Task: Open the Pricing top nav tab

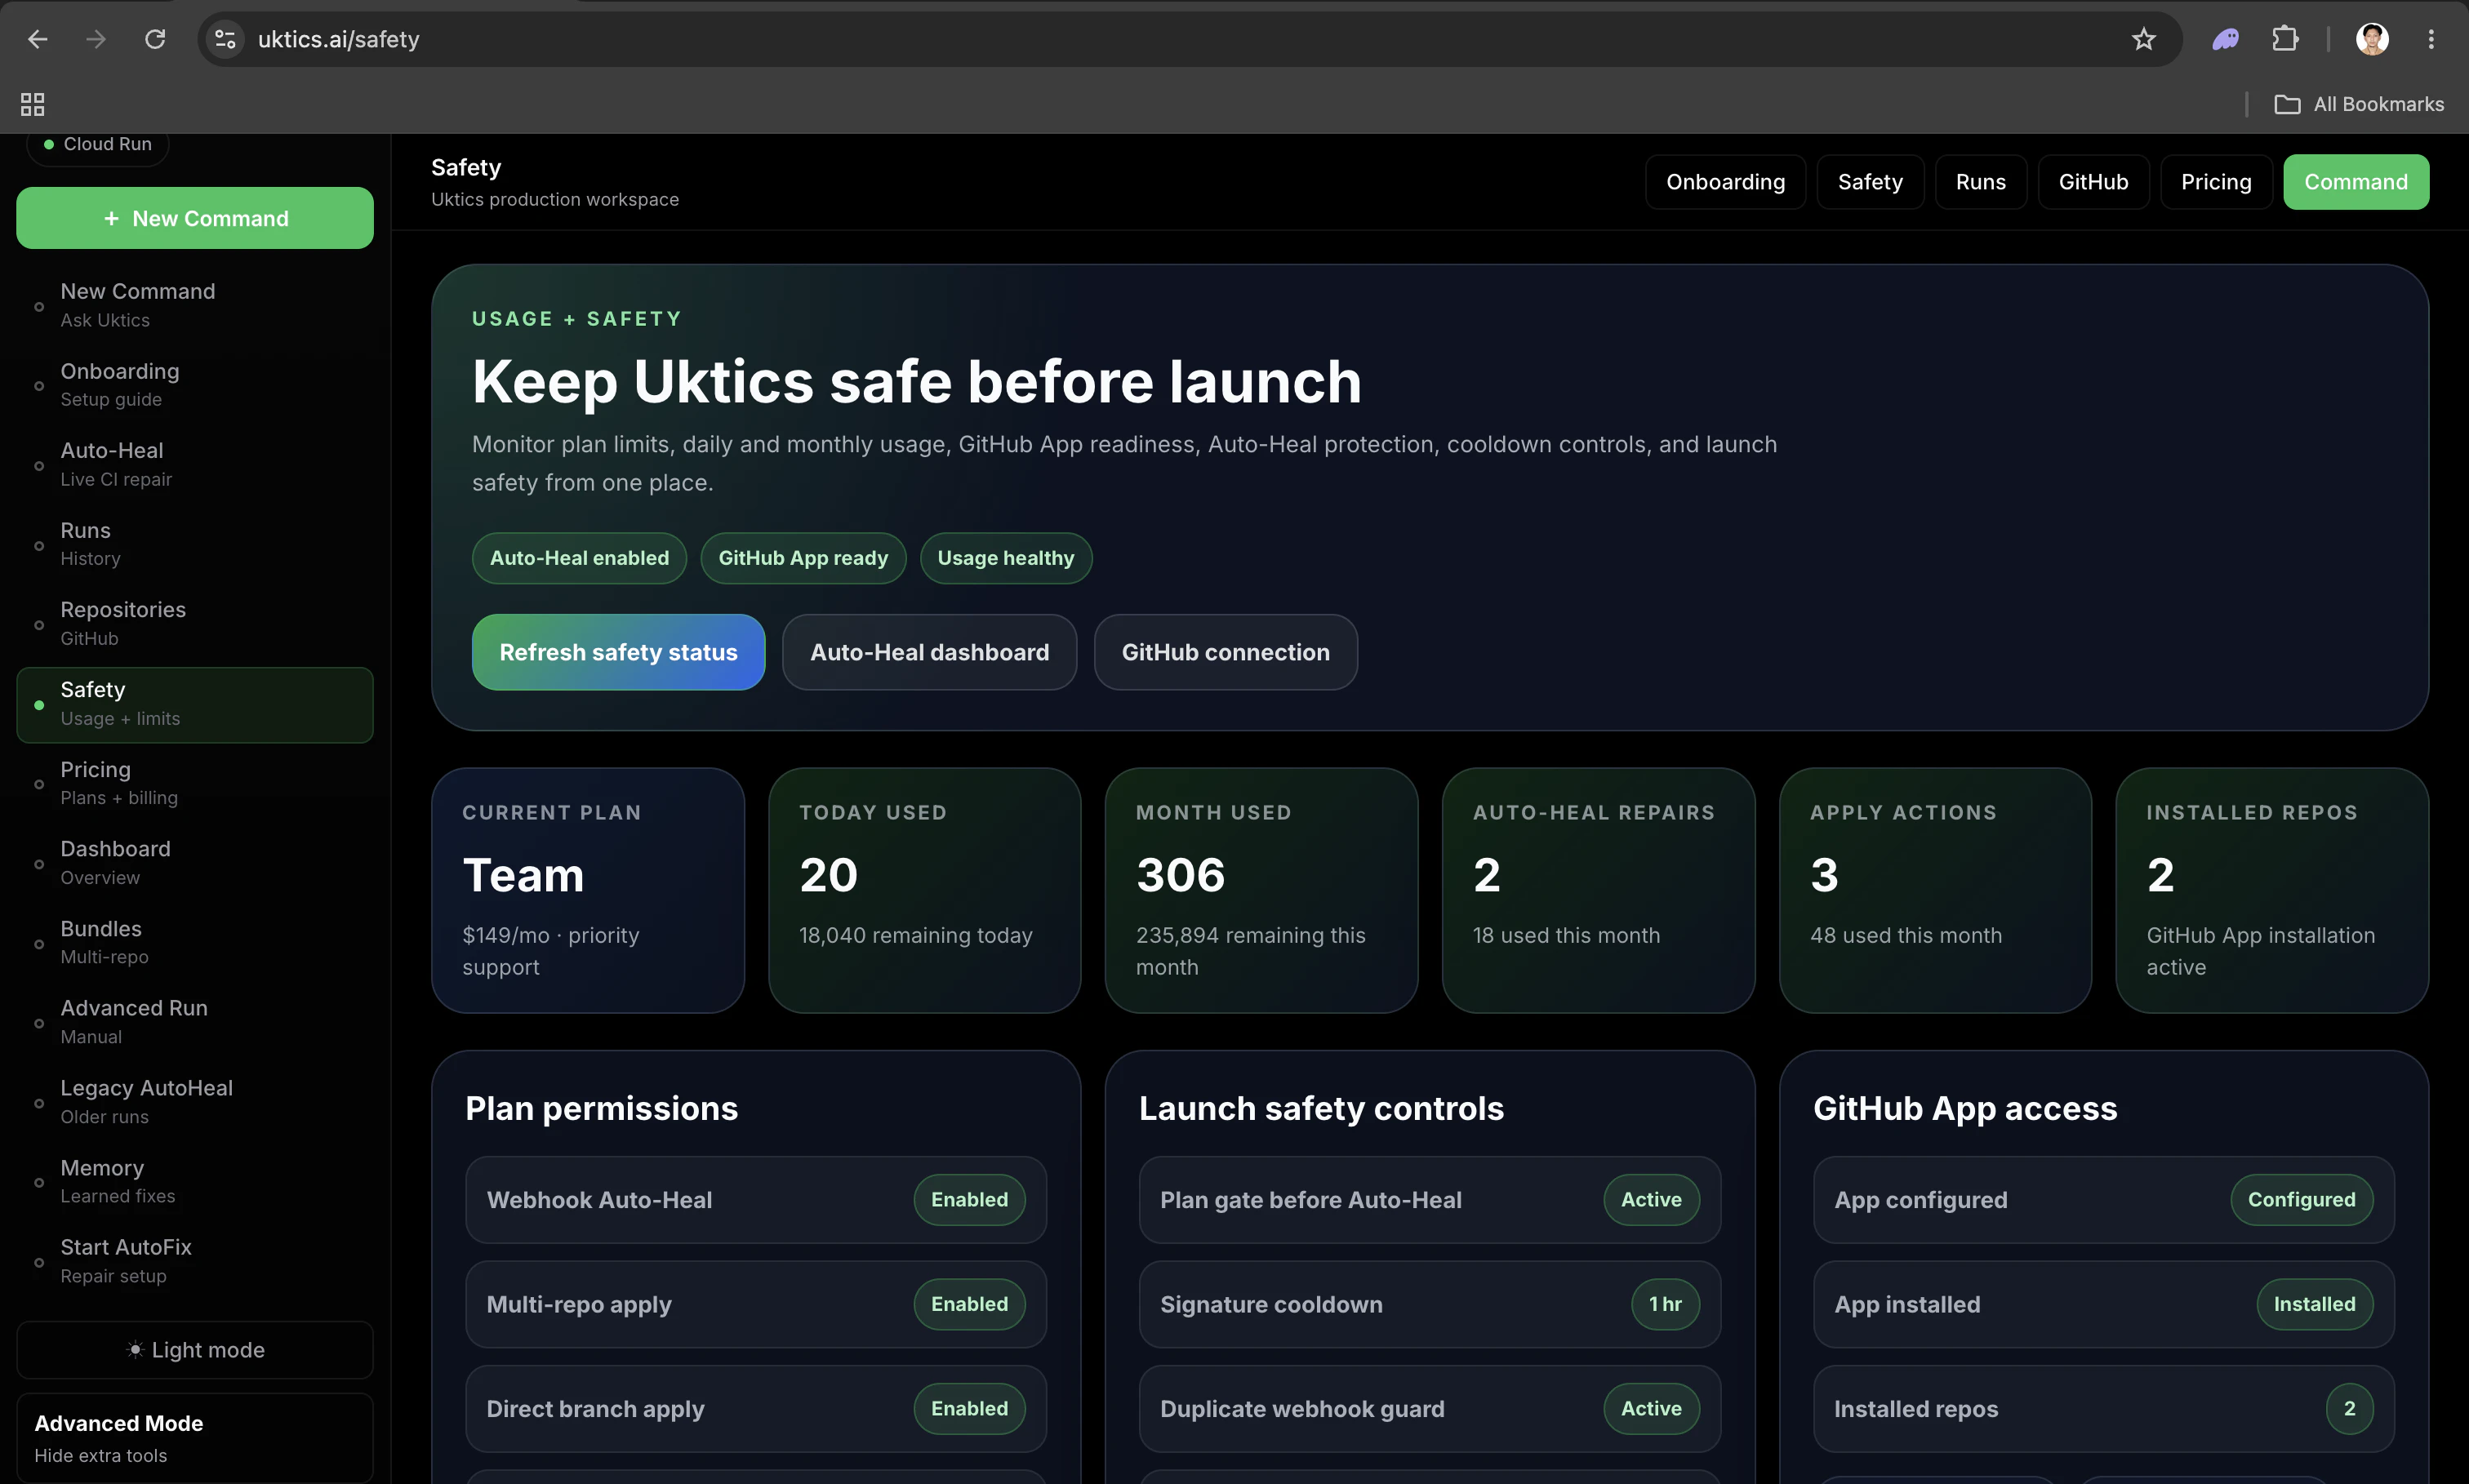Action: (2216, 182)
